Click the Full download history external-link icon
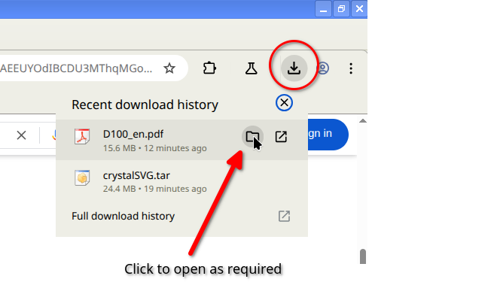500x282 pixels. tap(284, 216)
